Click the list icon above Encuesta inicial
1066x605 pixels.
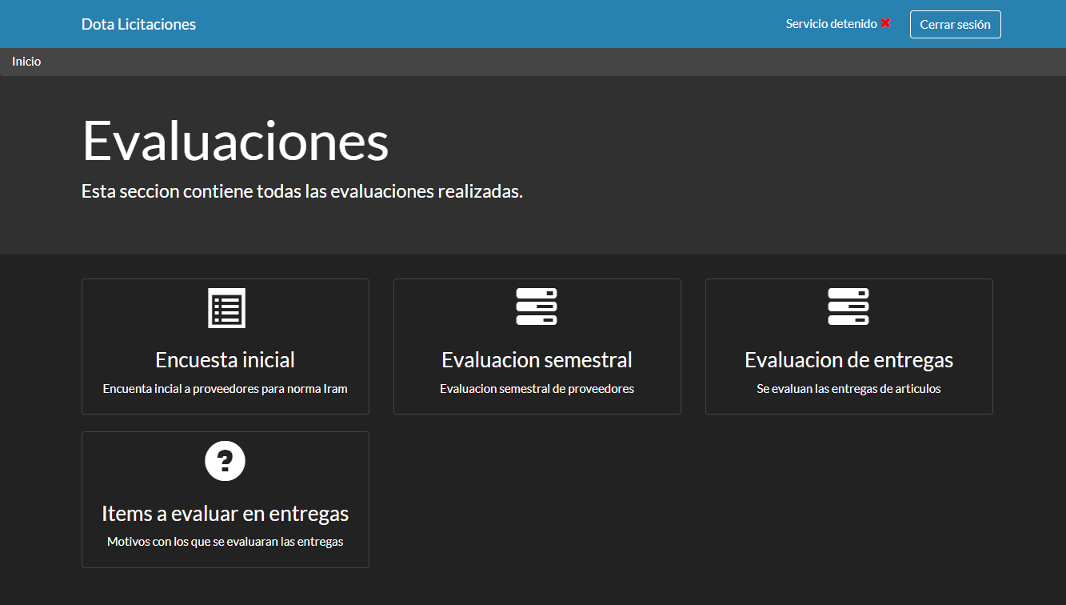click(x=226, y=308)
